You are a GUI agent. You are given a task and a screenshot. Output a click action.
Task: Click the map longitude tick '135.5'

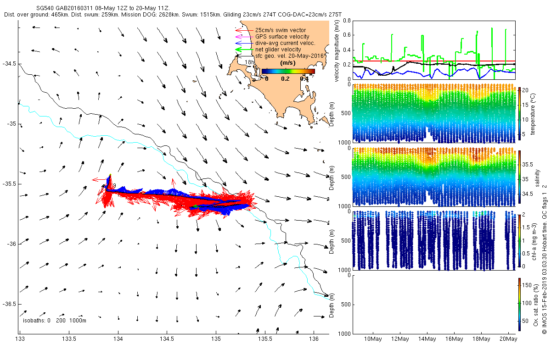click(265, 339)
